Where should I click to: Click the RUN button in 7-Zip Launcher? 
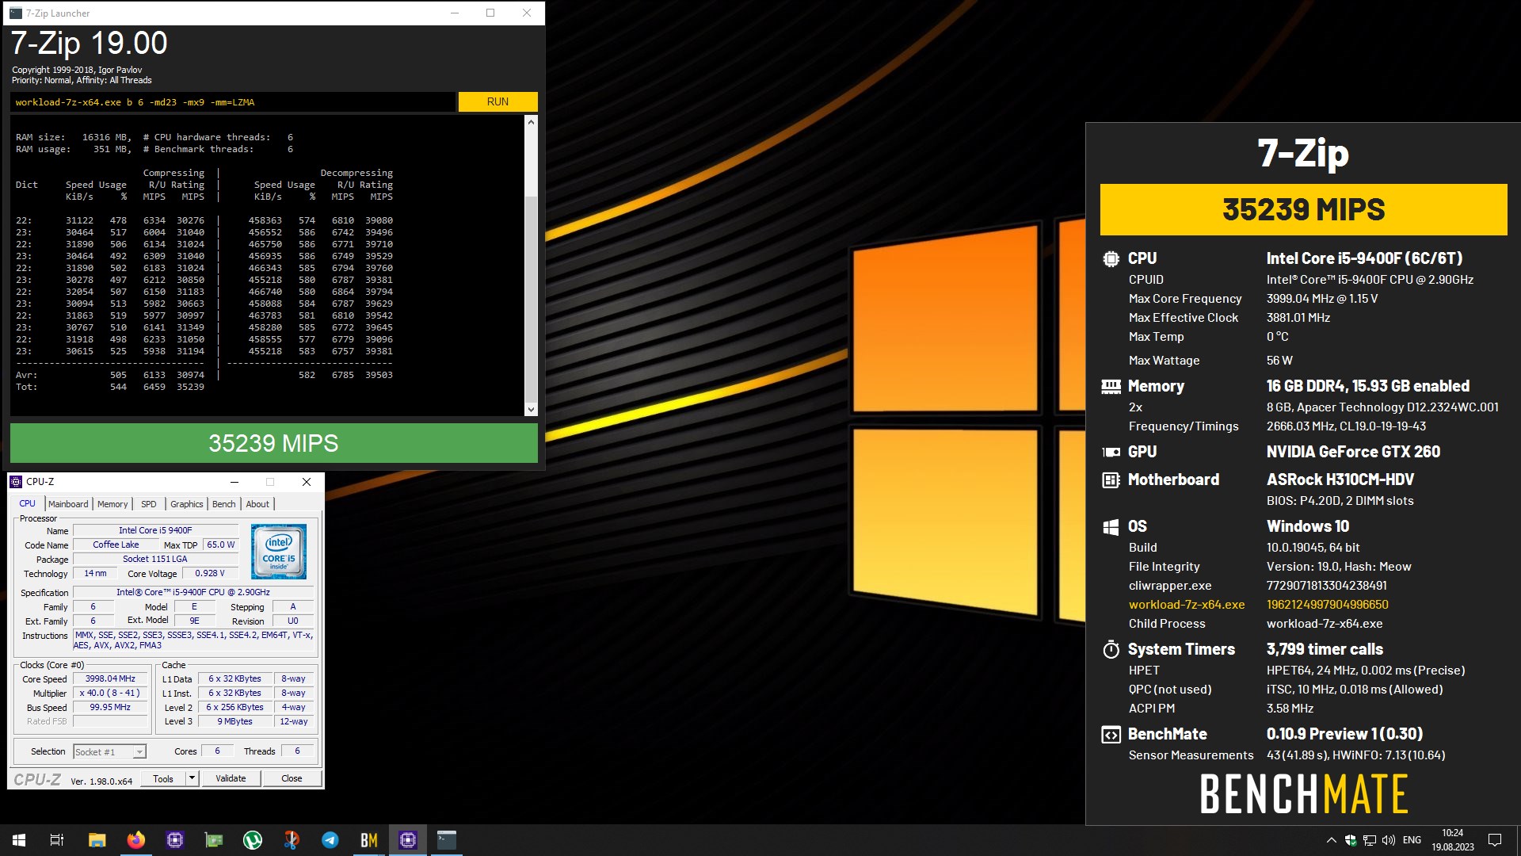point(497,101)
